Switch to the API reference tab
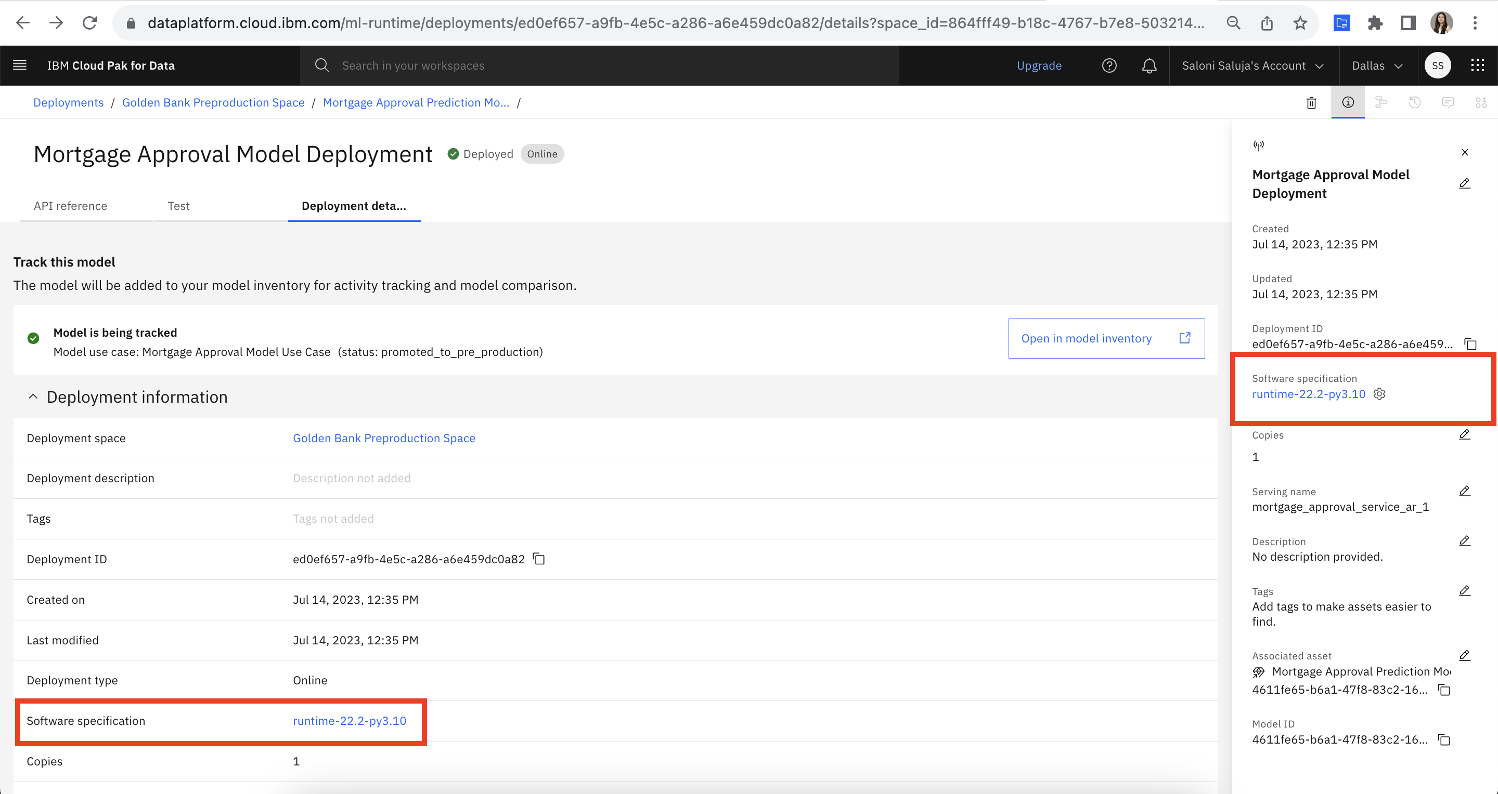1498x794 pixels. click(x=70, y=206)
